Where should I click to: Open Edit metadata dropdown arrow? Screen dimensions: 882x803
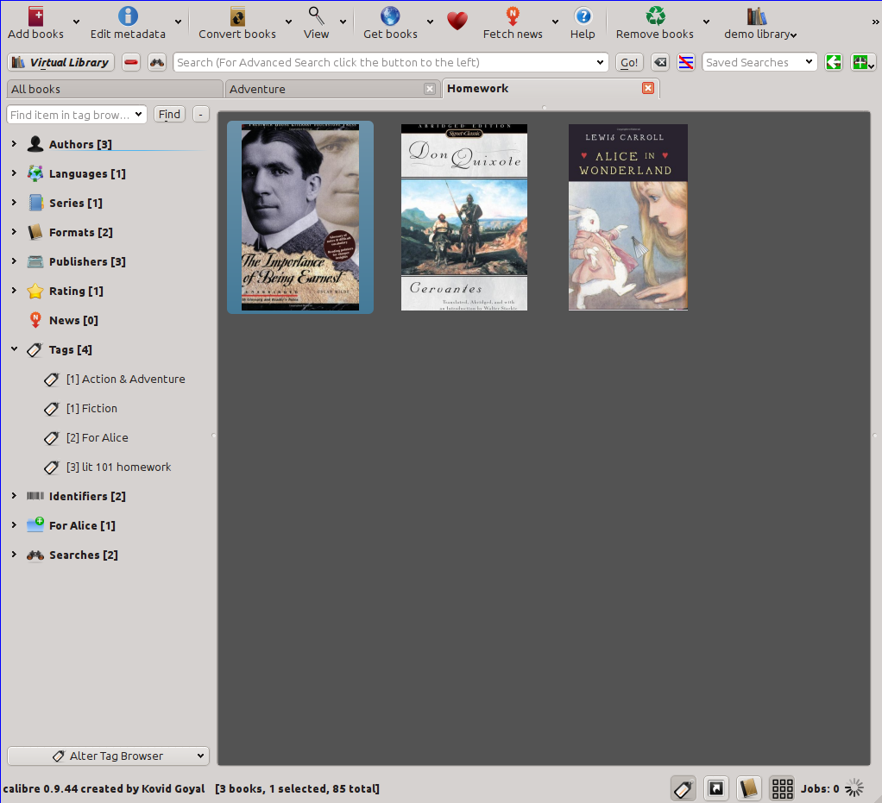(x=178, y=22)
